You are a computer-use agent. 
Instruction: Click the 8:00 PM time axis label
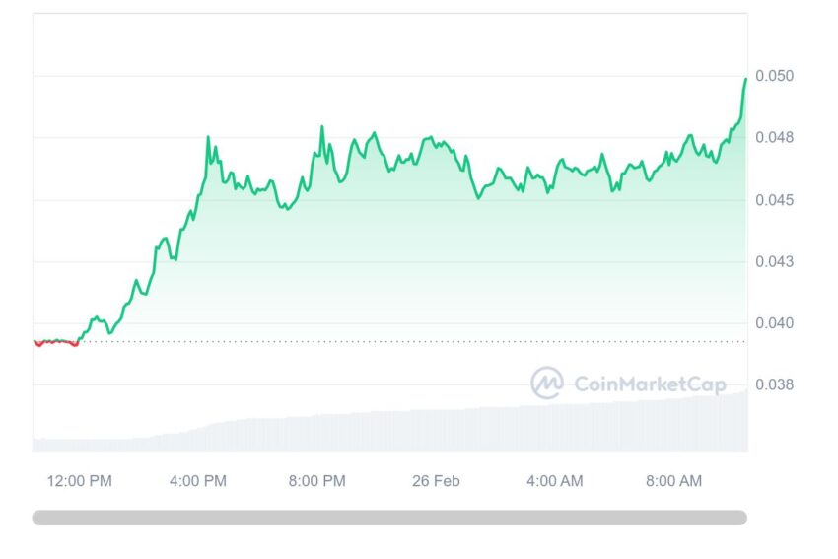[x=317, y=481]
